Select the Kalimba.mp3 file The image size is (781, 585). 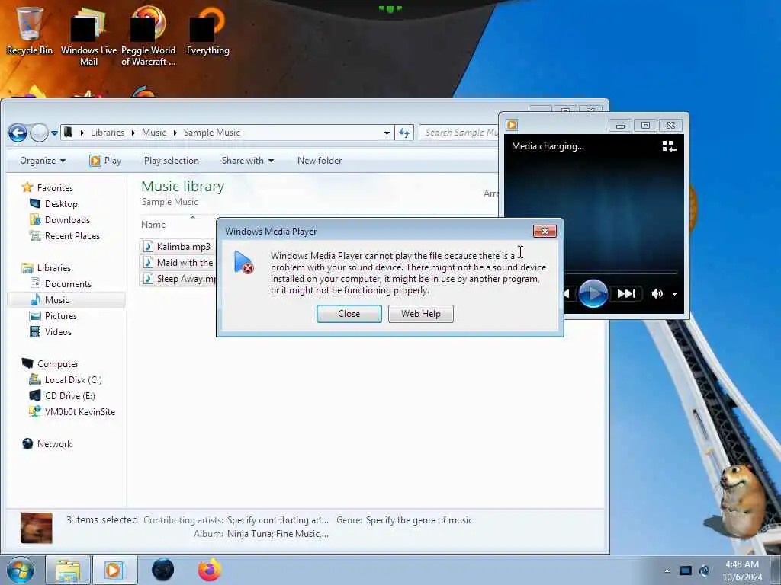178,247
